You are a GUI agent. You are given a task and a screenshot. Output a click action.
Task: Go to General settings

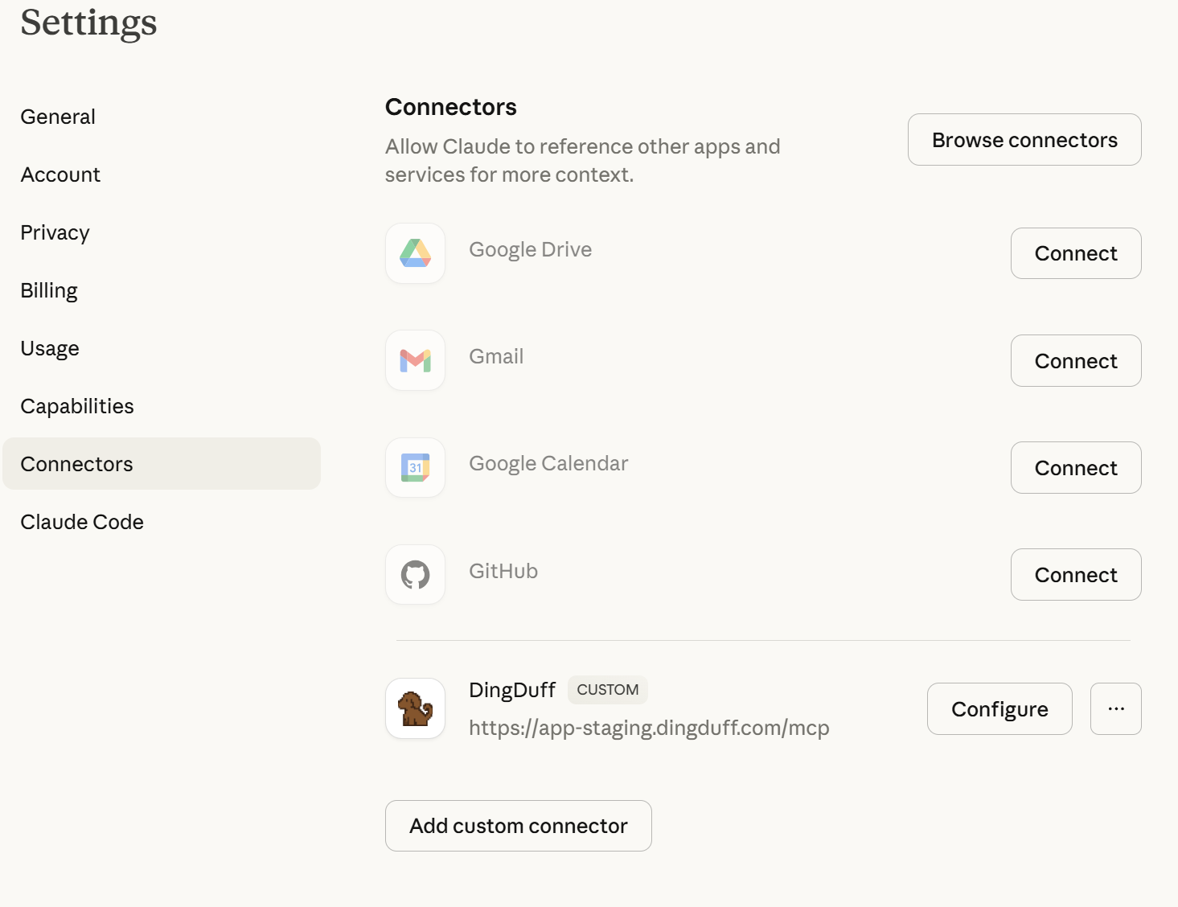(58, 116)
